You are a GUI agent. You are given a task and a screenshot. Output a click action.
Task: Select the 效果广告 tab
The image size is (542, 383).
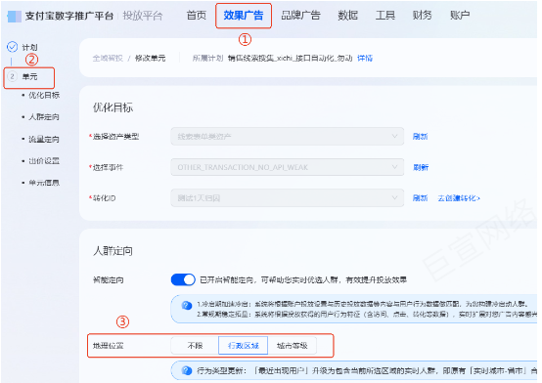243,16
